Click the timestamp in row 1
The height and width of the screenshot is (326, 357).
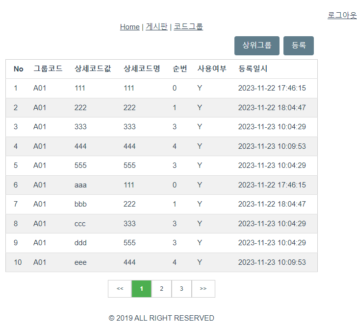[x=272, y=88]
